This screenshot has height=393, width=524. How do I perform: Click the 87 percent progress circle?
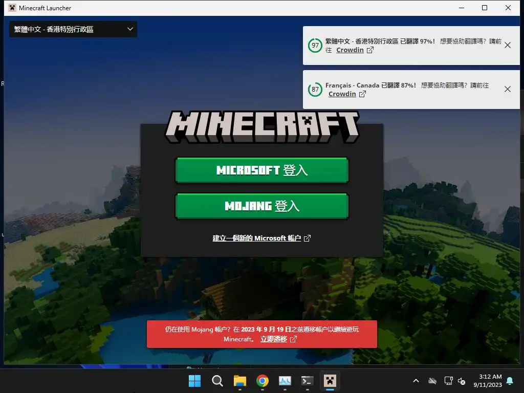tap(315, 90)
